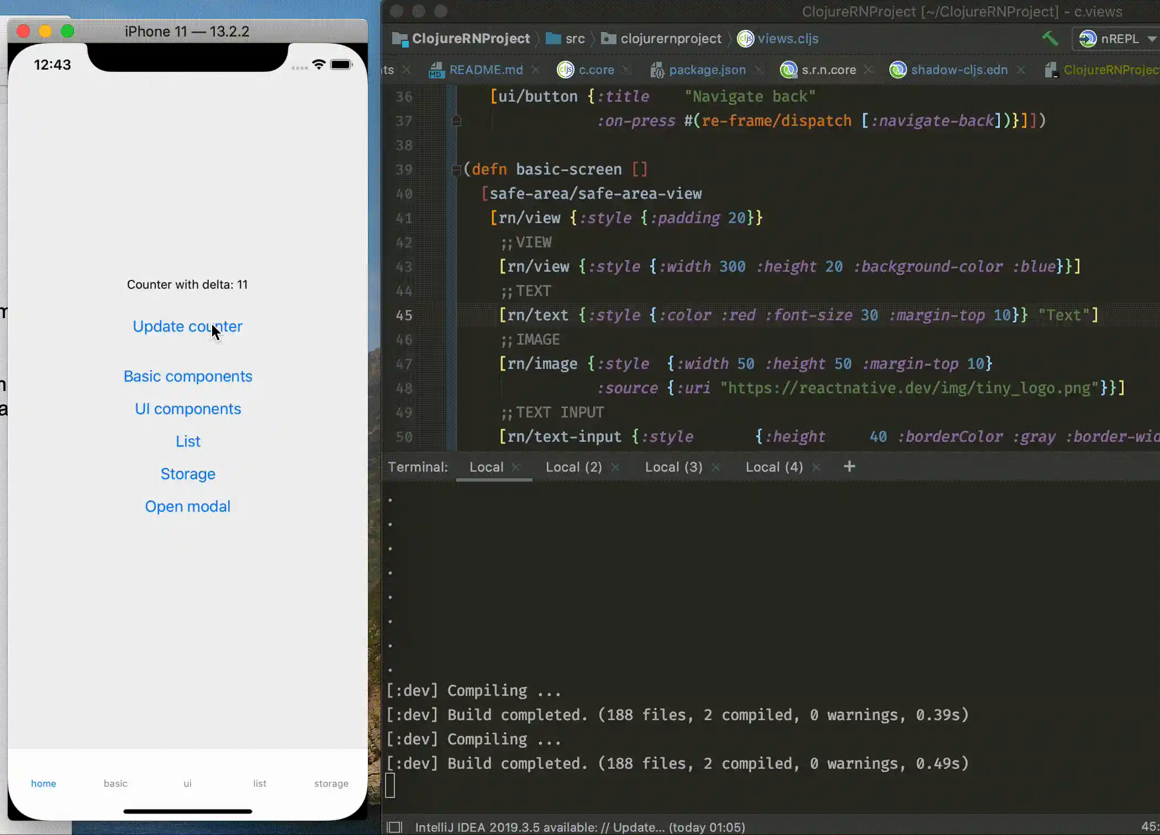Image resolution: width=1160 pixels, height=835 pixels.
Task: Open the package.json editor tab
Action: click(706, 70)
